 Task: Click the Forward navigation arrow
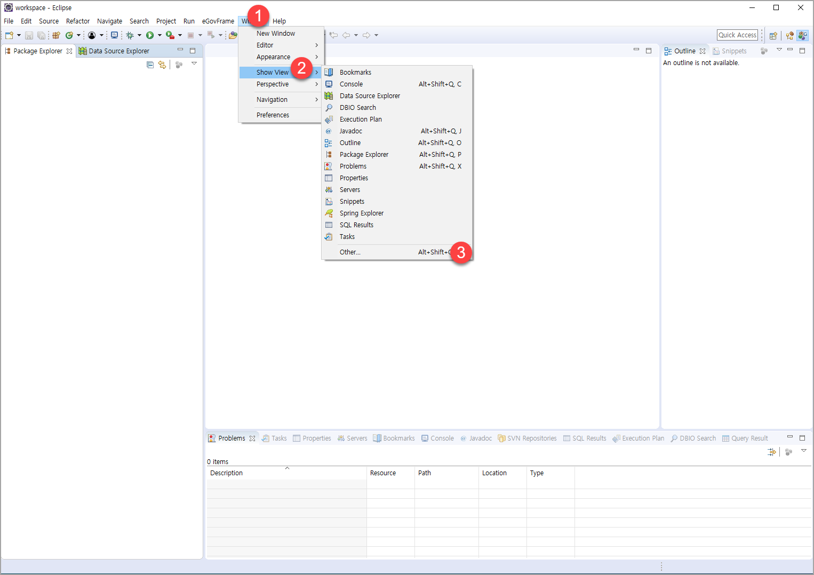tap(366, 35)
